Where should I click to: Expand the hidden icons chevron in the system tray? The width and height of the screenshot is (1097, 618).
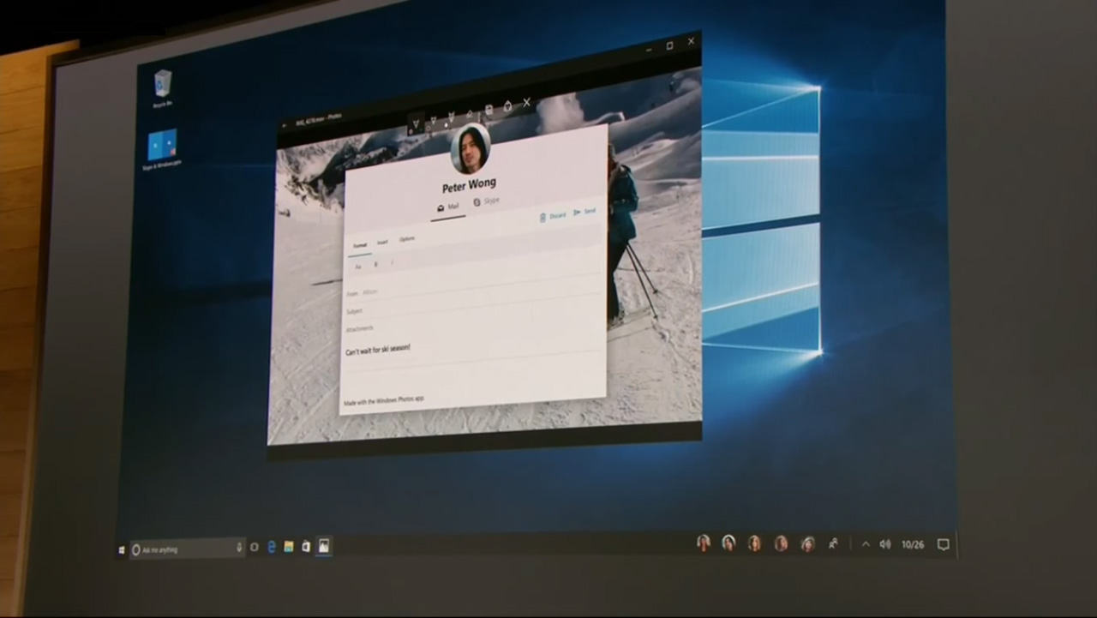click(866, 543)
